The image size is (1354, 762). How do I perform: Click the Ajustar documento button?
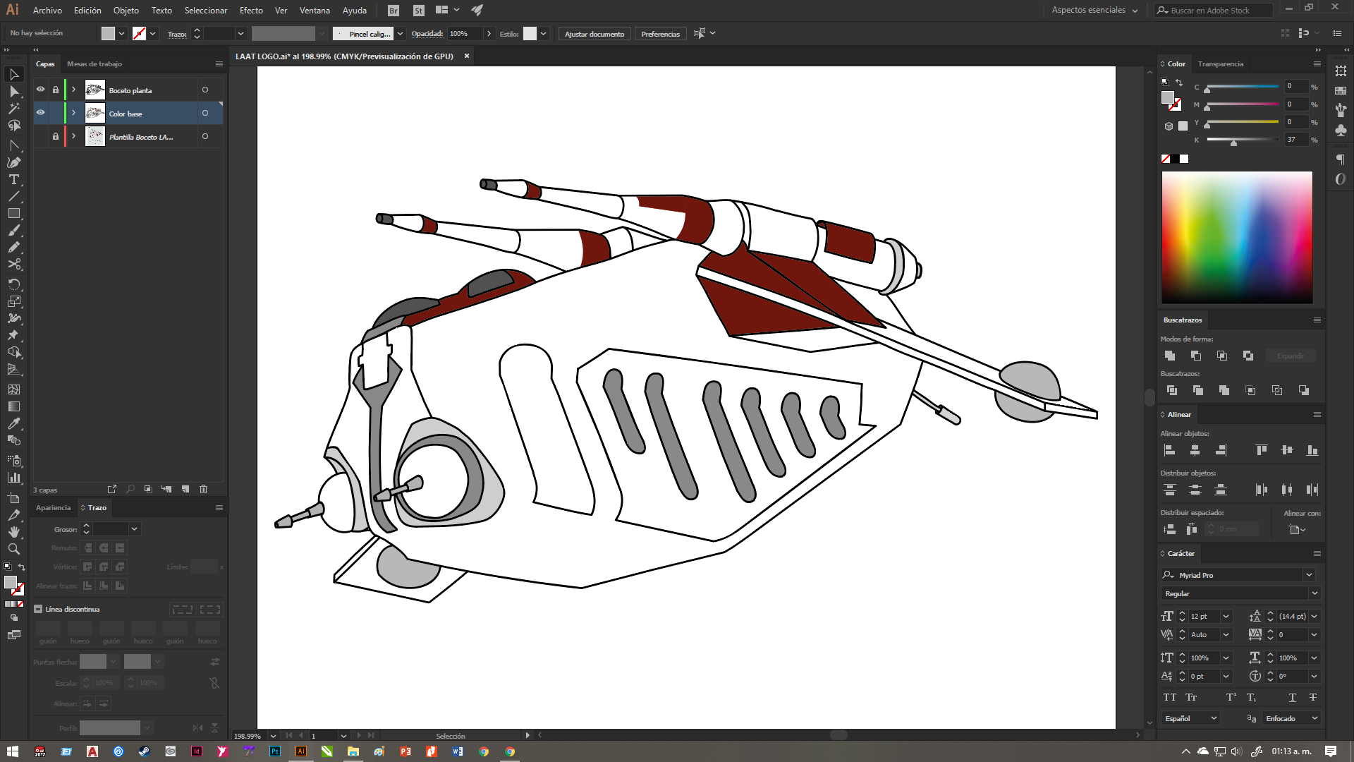pyautogui.click(x=594, y=34)
